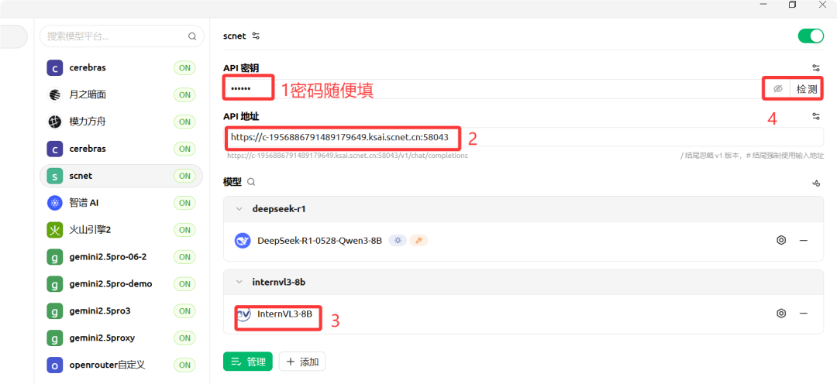
Task: Select the openrouter自定义 provider
Action: click(121, 365)
